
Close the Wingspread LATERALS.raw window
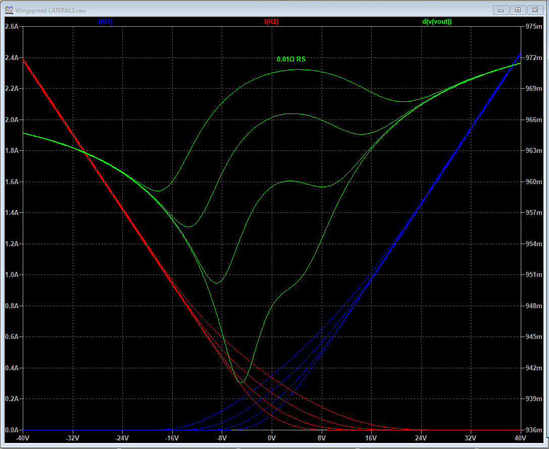535,10
